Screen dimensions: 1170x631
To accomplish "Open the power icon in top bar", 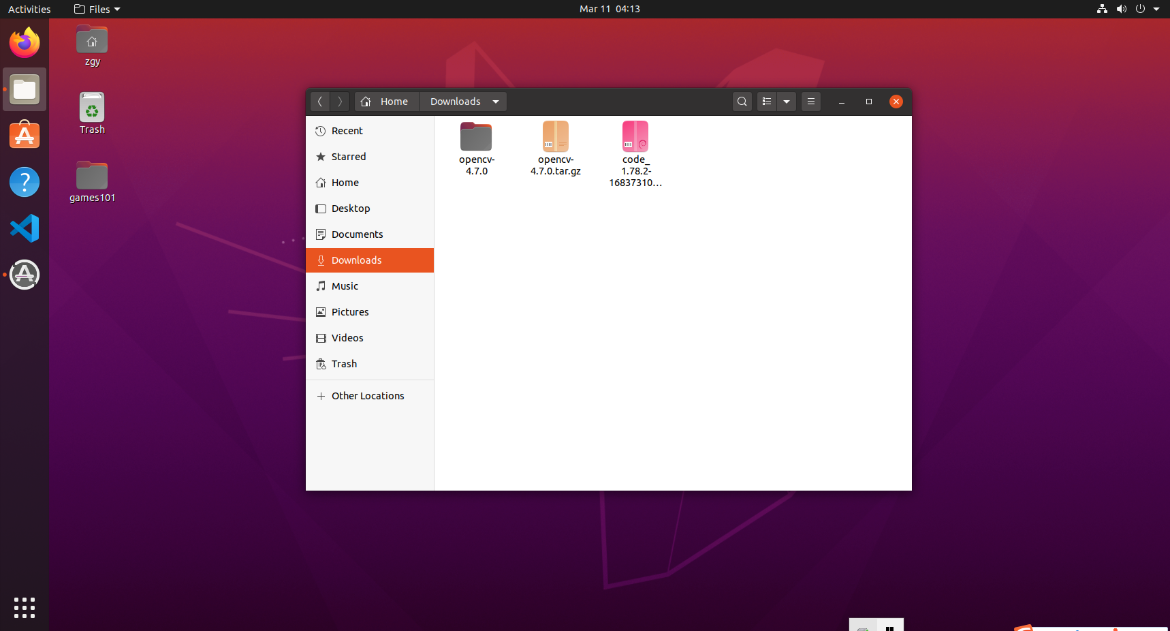I will pos(1140,9).
